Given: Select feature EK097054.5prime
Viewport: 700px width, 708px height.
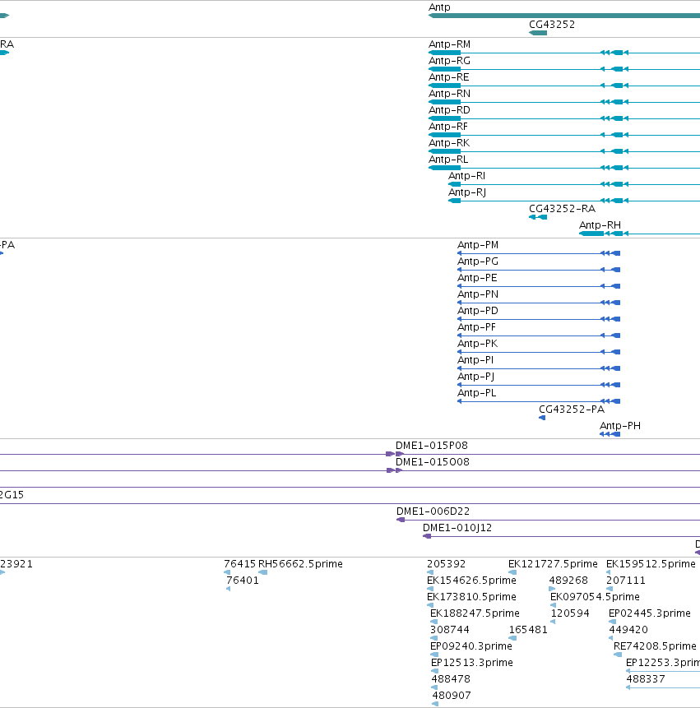Looking at the screenshot, I should point(595,597).
